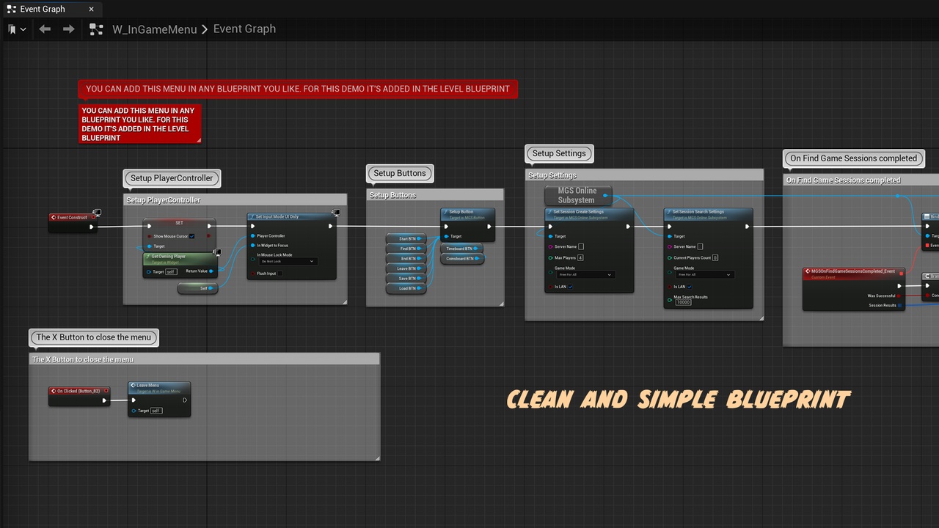The height and width of the screenshot is (528, 939).
Task: Toggle the Show Mouse Cursor checkbox
Action: 192,236
